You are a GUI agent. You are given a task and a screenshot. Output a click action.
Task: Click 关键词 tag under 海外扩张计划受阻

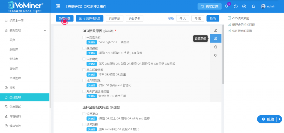(x=92, y=96)
